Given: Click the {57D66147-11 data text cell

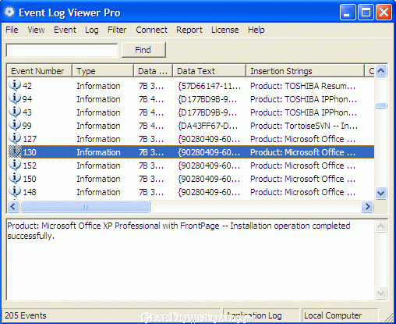Looking at the screenshot, I should (209, 86).
